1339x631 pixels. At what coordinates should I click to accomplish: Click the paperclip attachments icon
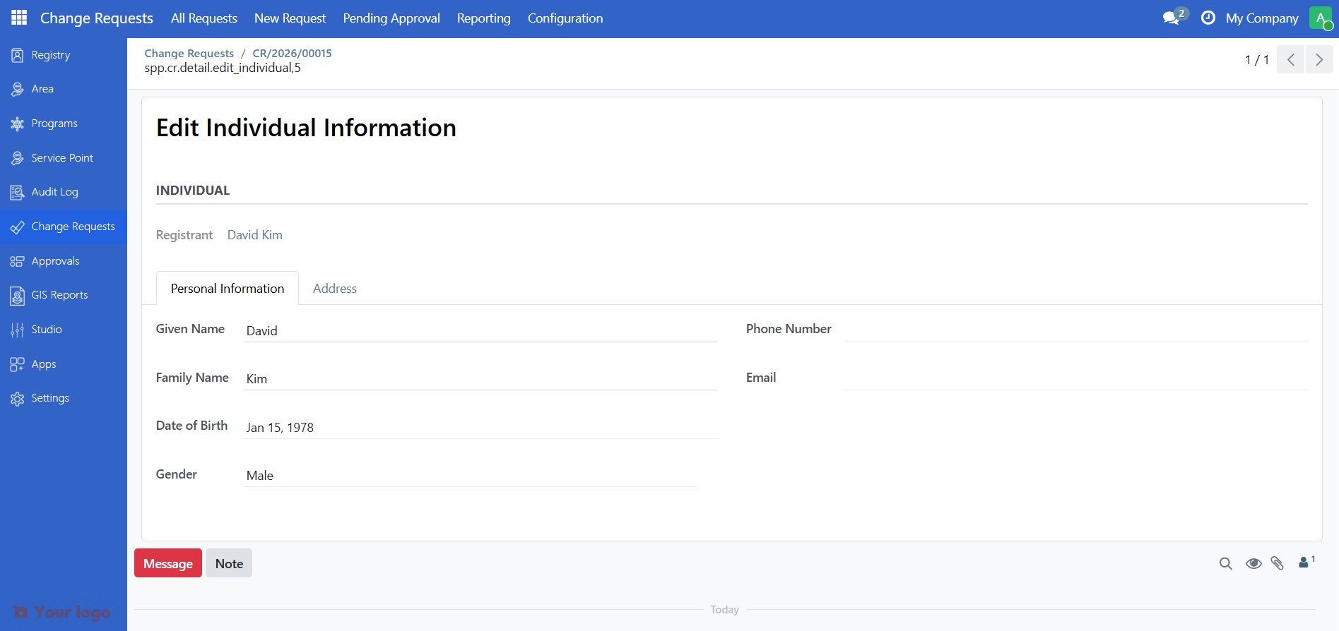(x=1278, y=563)
